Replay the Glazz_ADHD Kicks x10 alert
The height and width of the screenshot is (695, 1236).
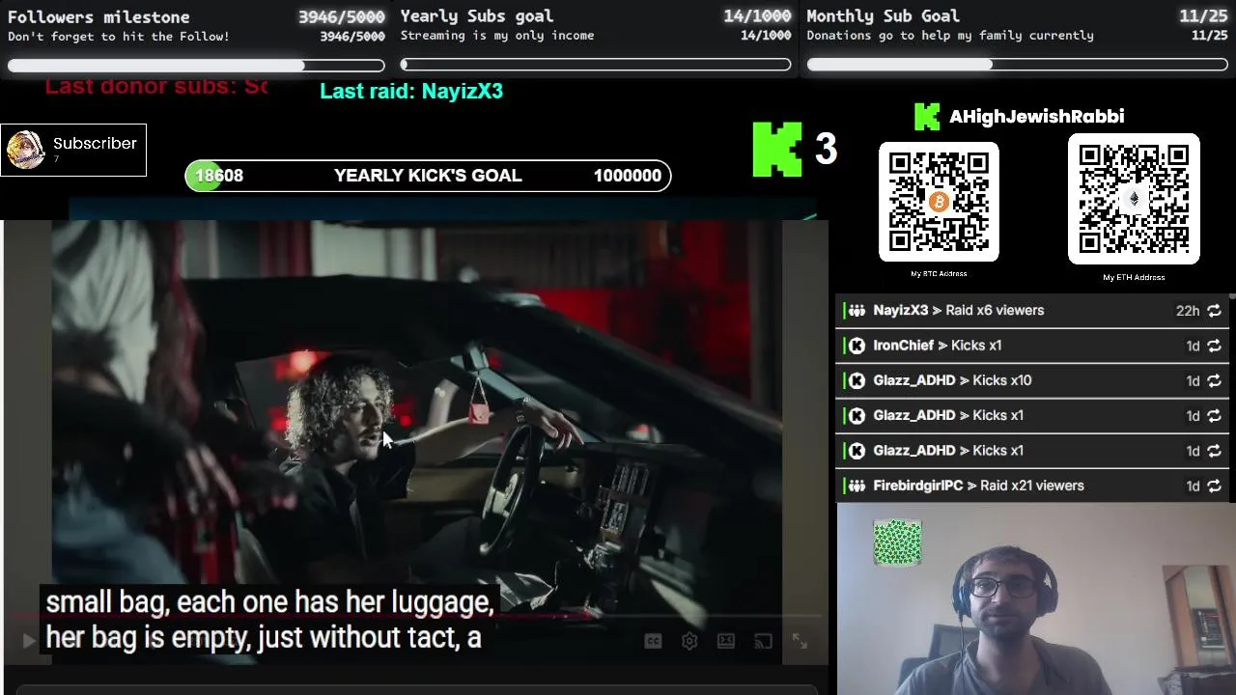coord(1214,380)
